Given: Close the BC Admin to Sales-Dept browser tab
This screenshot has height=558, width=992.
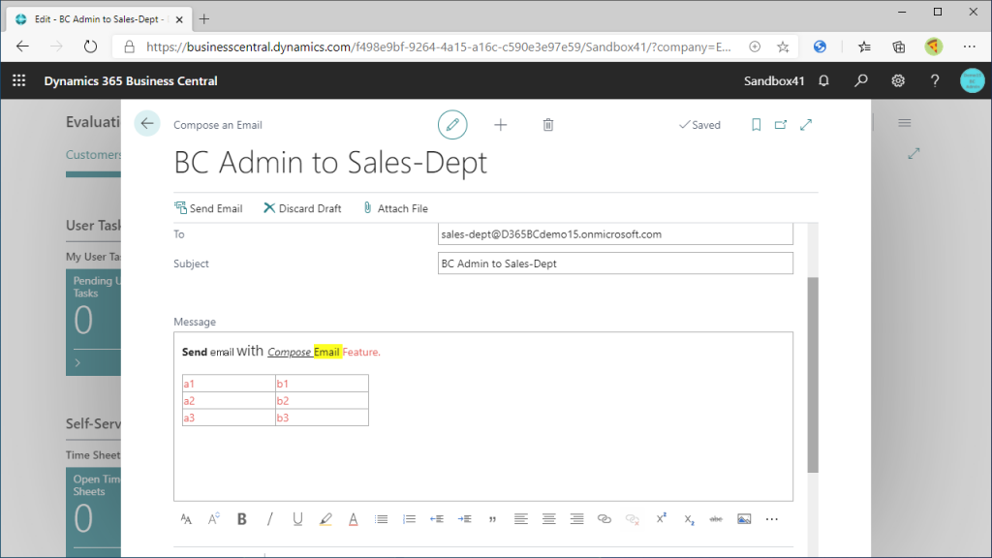Looking at the screenshot, I should tap(179, 19).
